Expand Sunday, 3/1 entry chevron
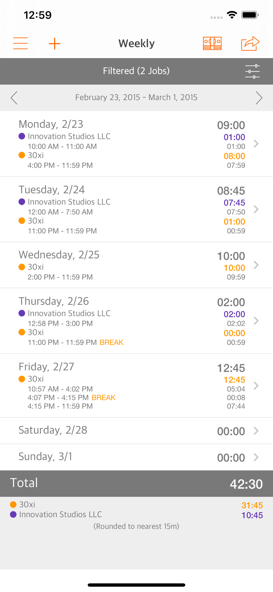Viewport: 273px width, 592px height. 256,457
